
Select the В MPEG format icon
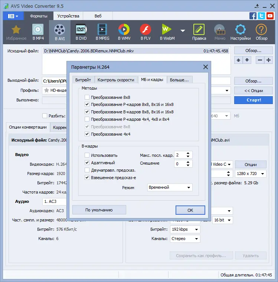click(x=102, y=32)
